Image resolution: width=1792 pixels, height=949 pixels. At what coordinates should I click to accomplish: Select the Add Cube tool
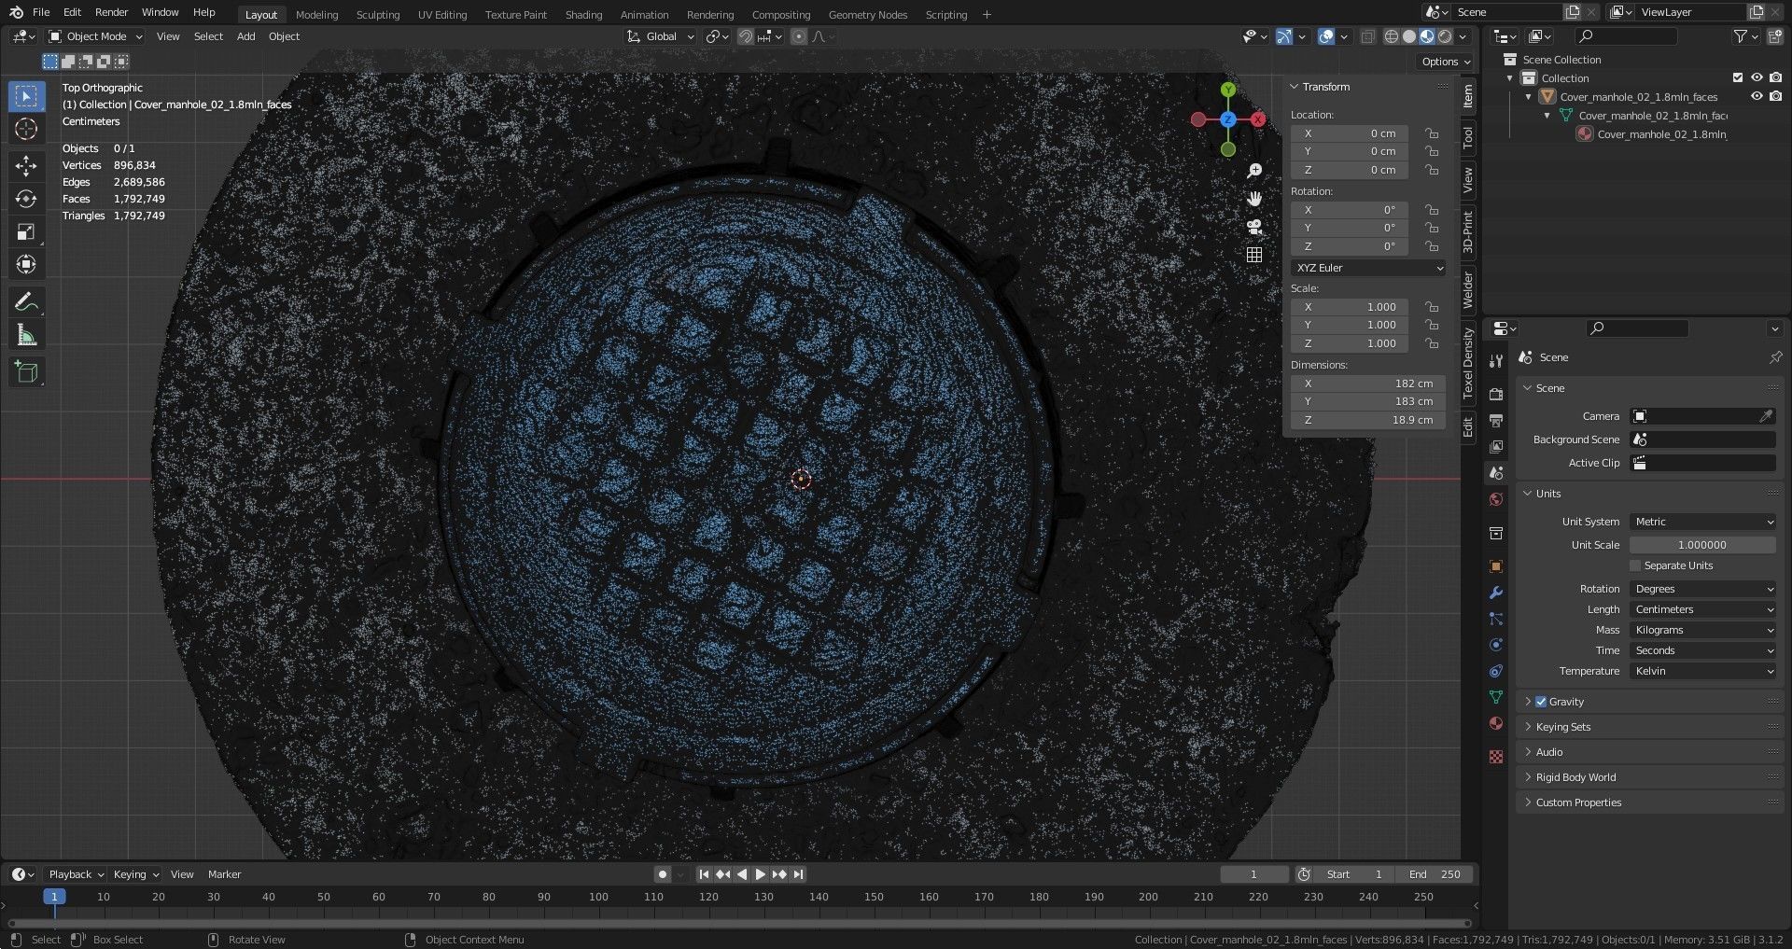click(x=26, y=372)
